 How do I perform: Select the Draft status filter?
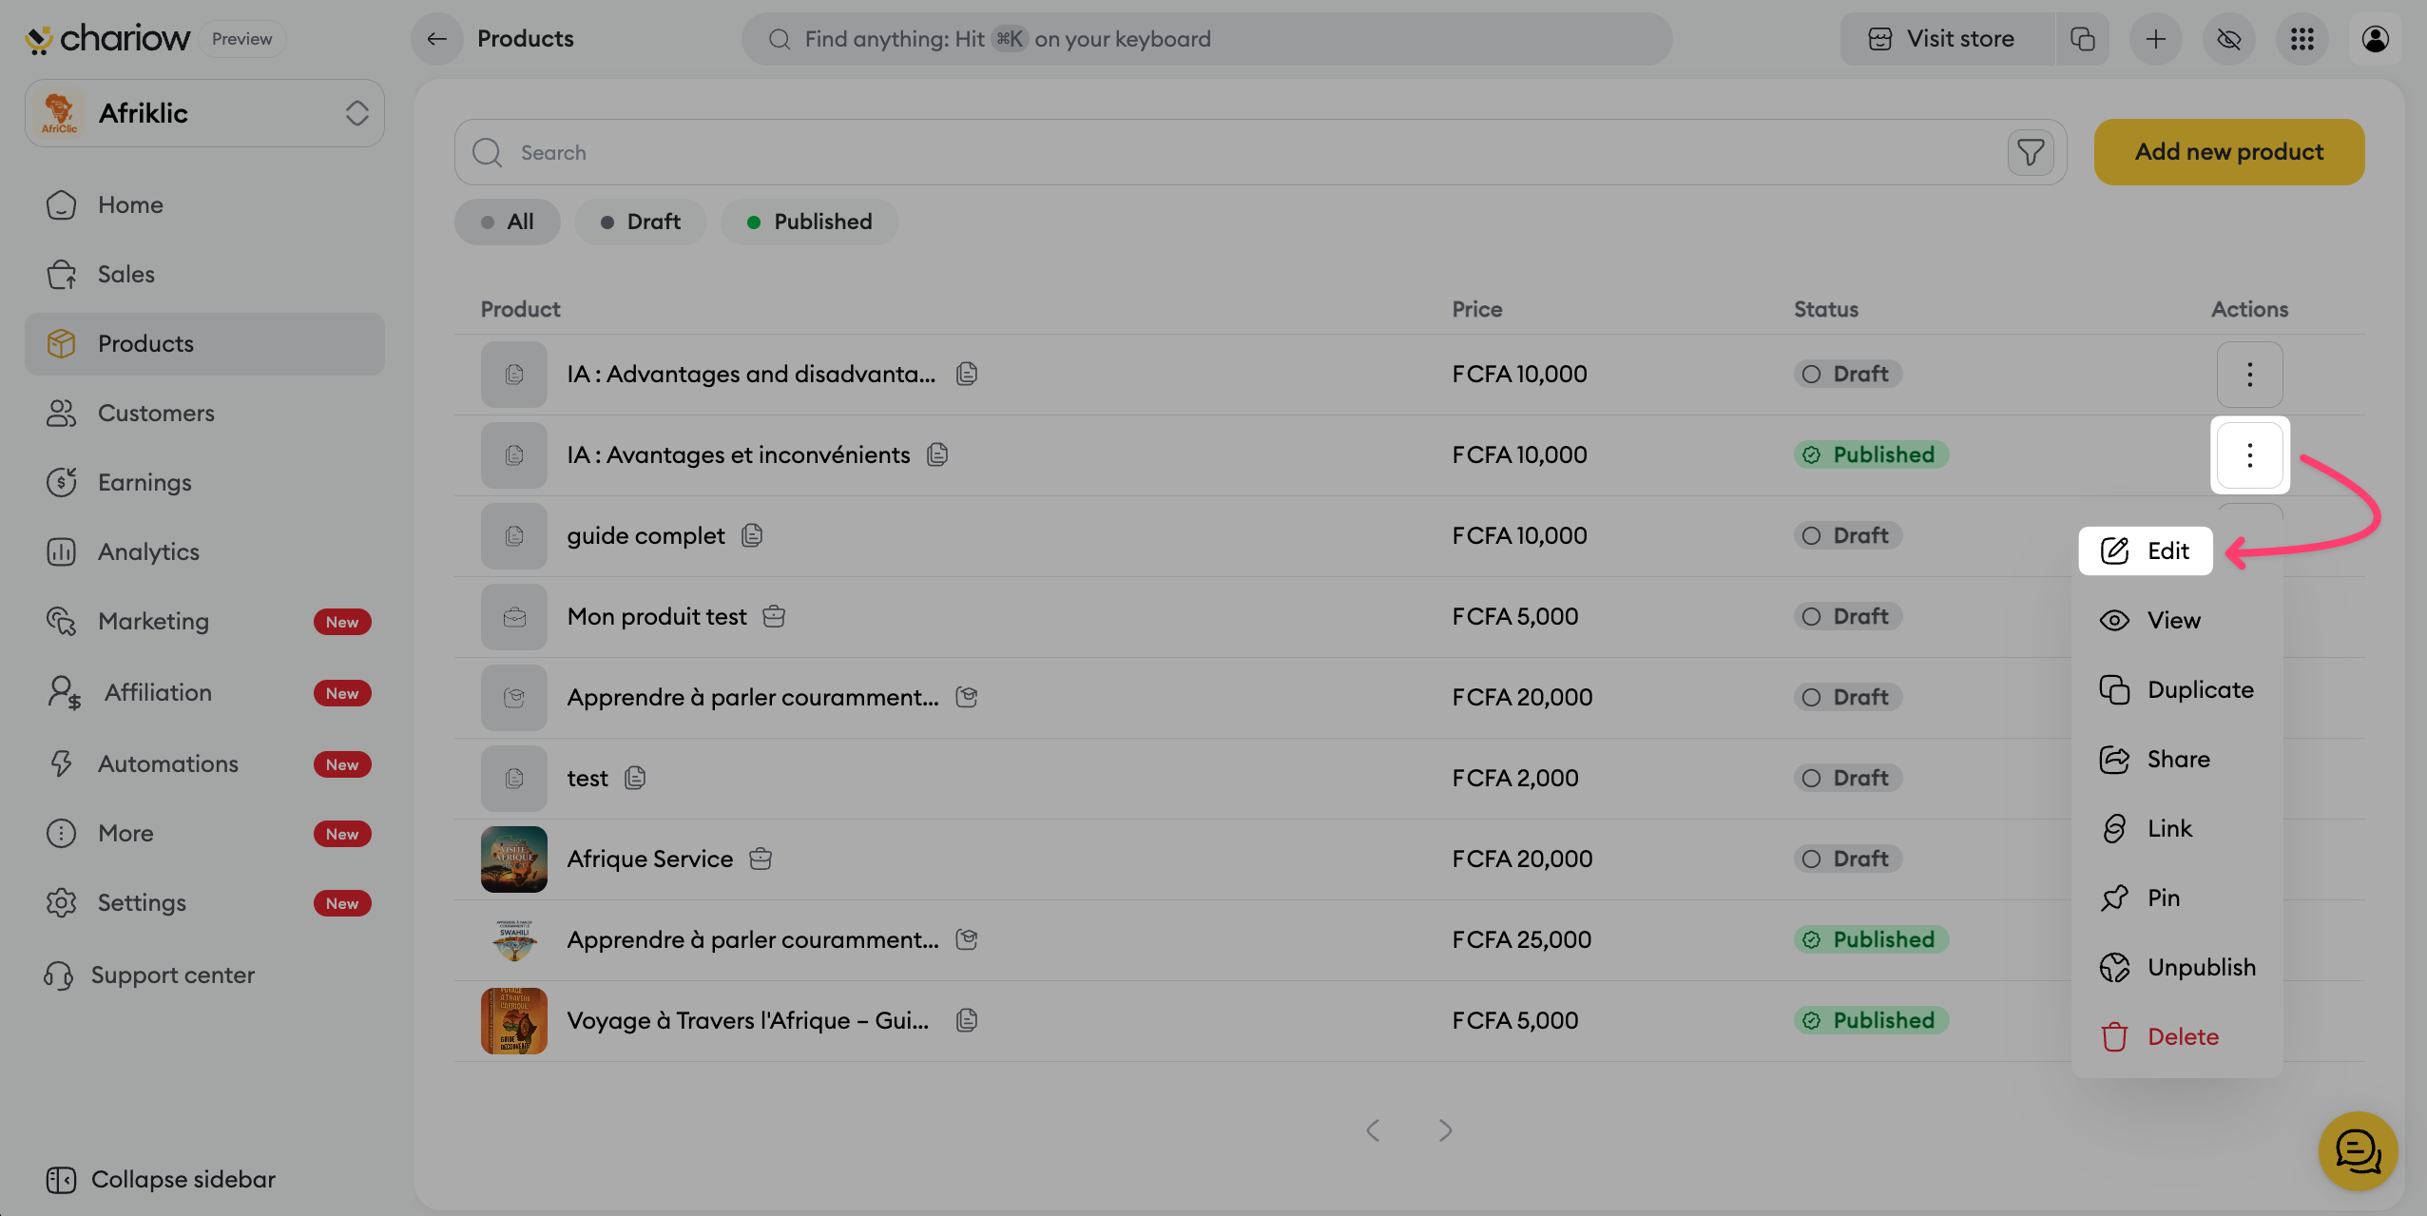(640, 222)
